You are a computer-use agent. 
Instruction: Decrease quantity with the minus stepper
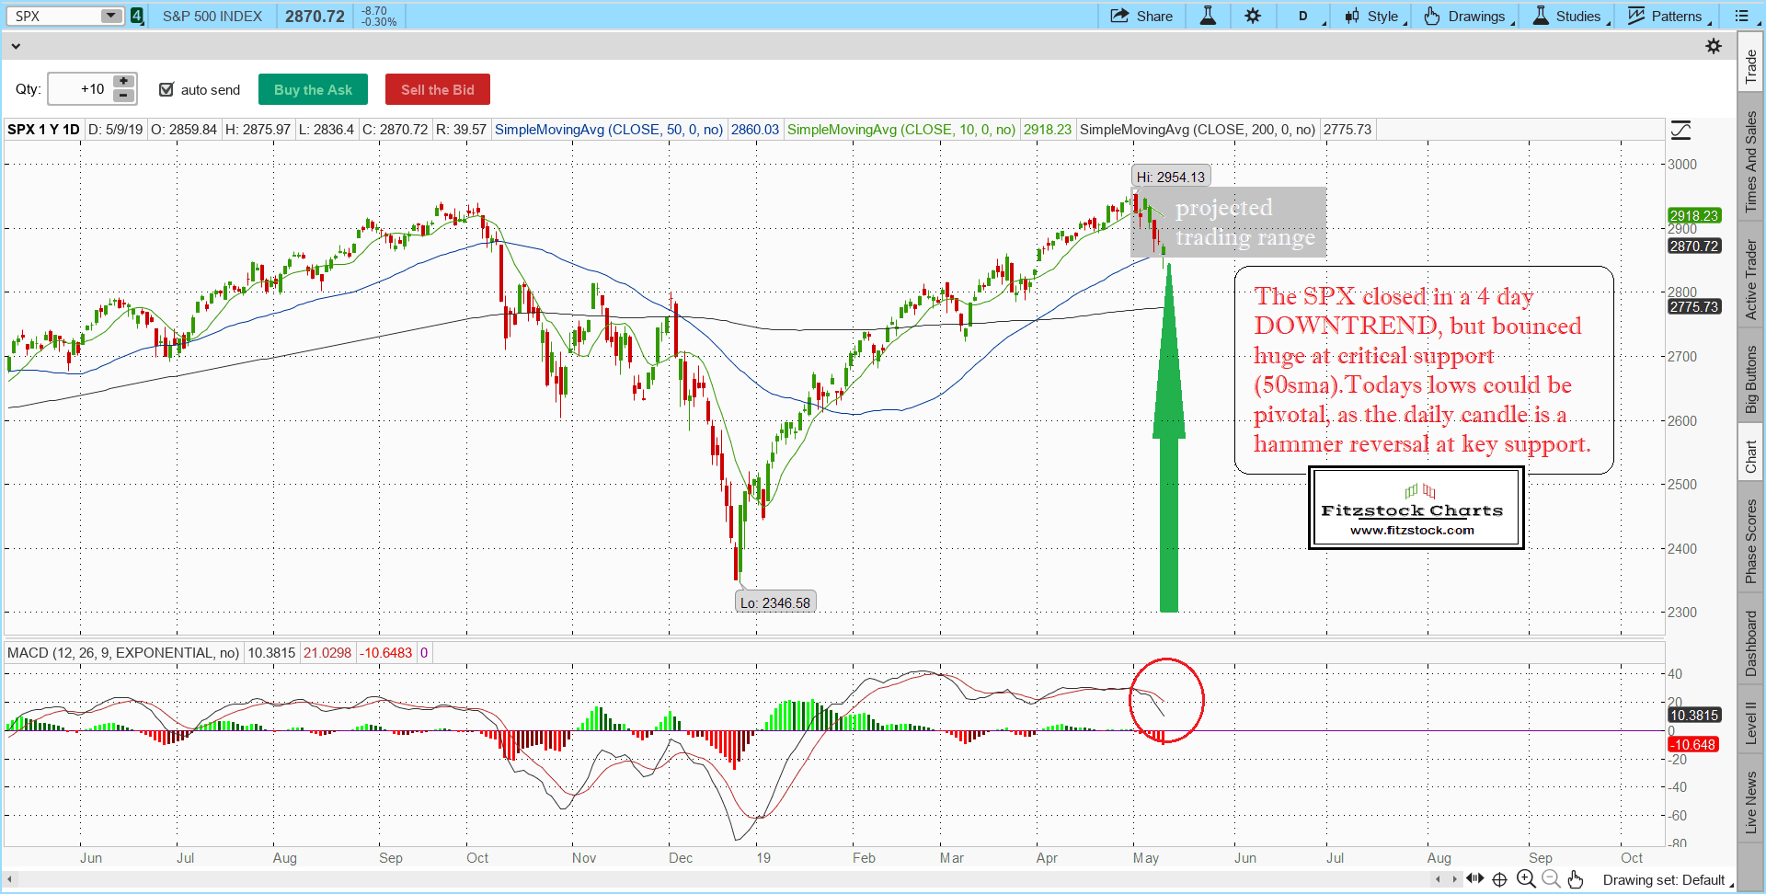[x=123, y=96]
